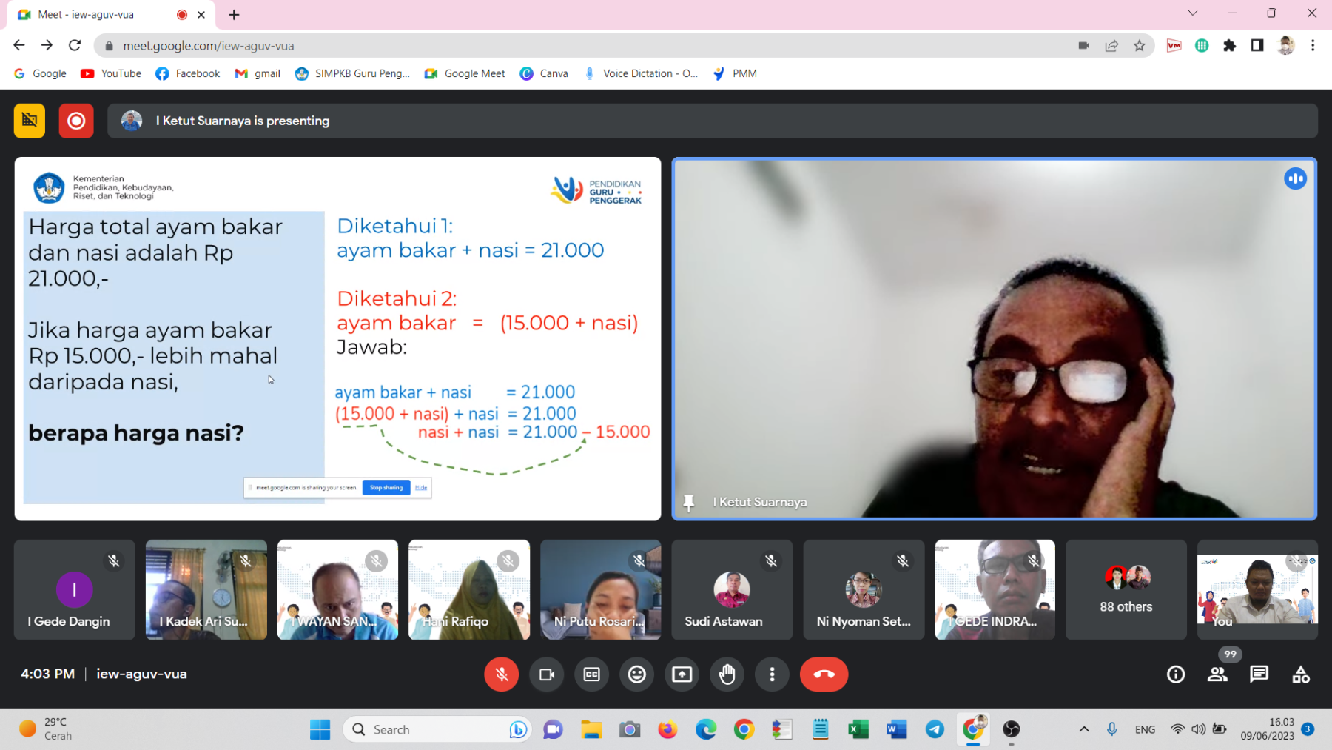This screenshot has width=1332, height=750.
Task: Leave the call with red button
Action: pos(824,674)
